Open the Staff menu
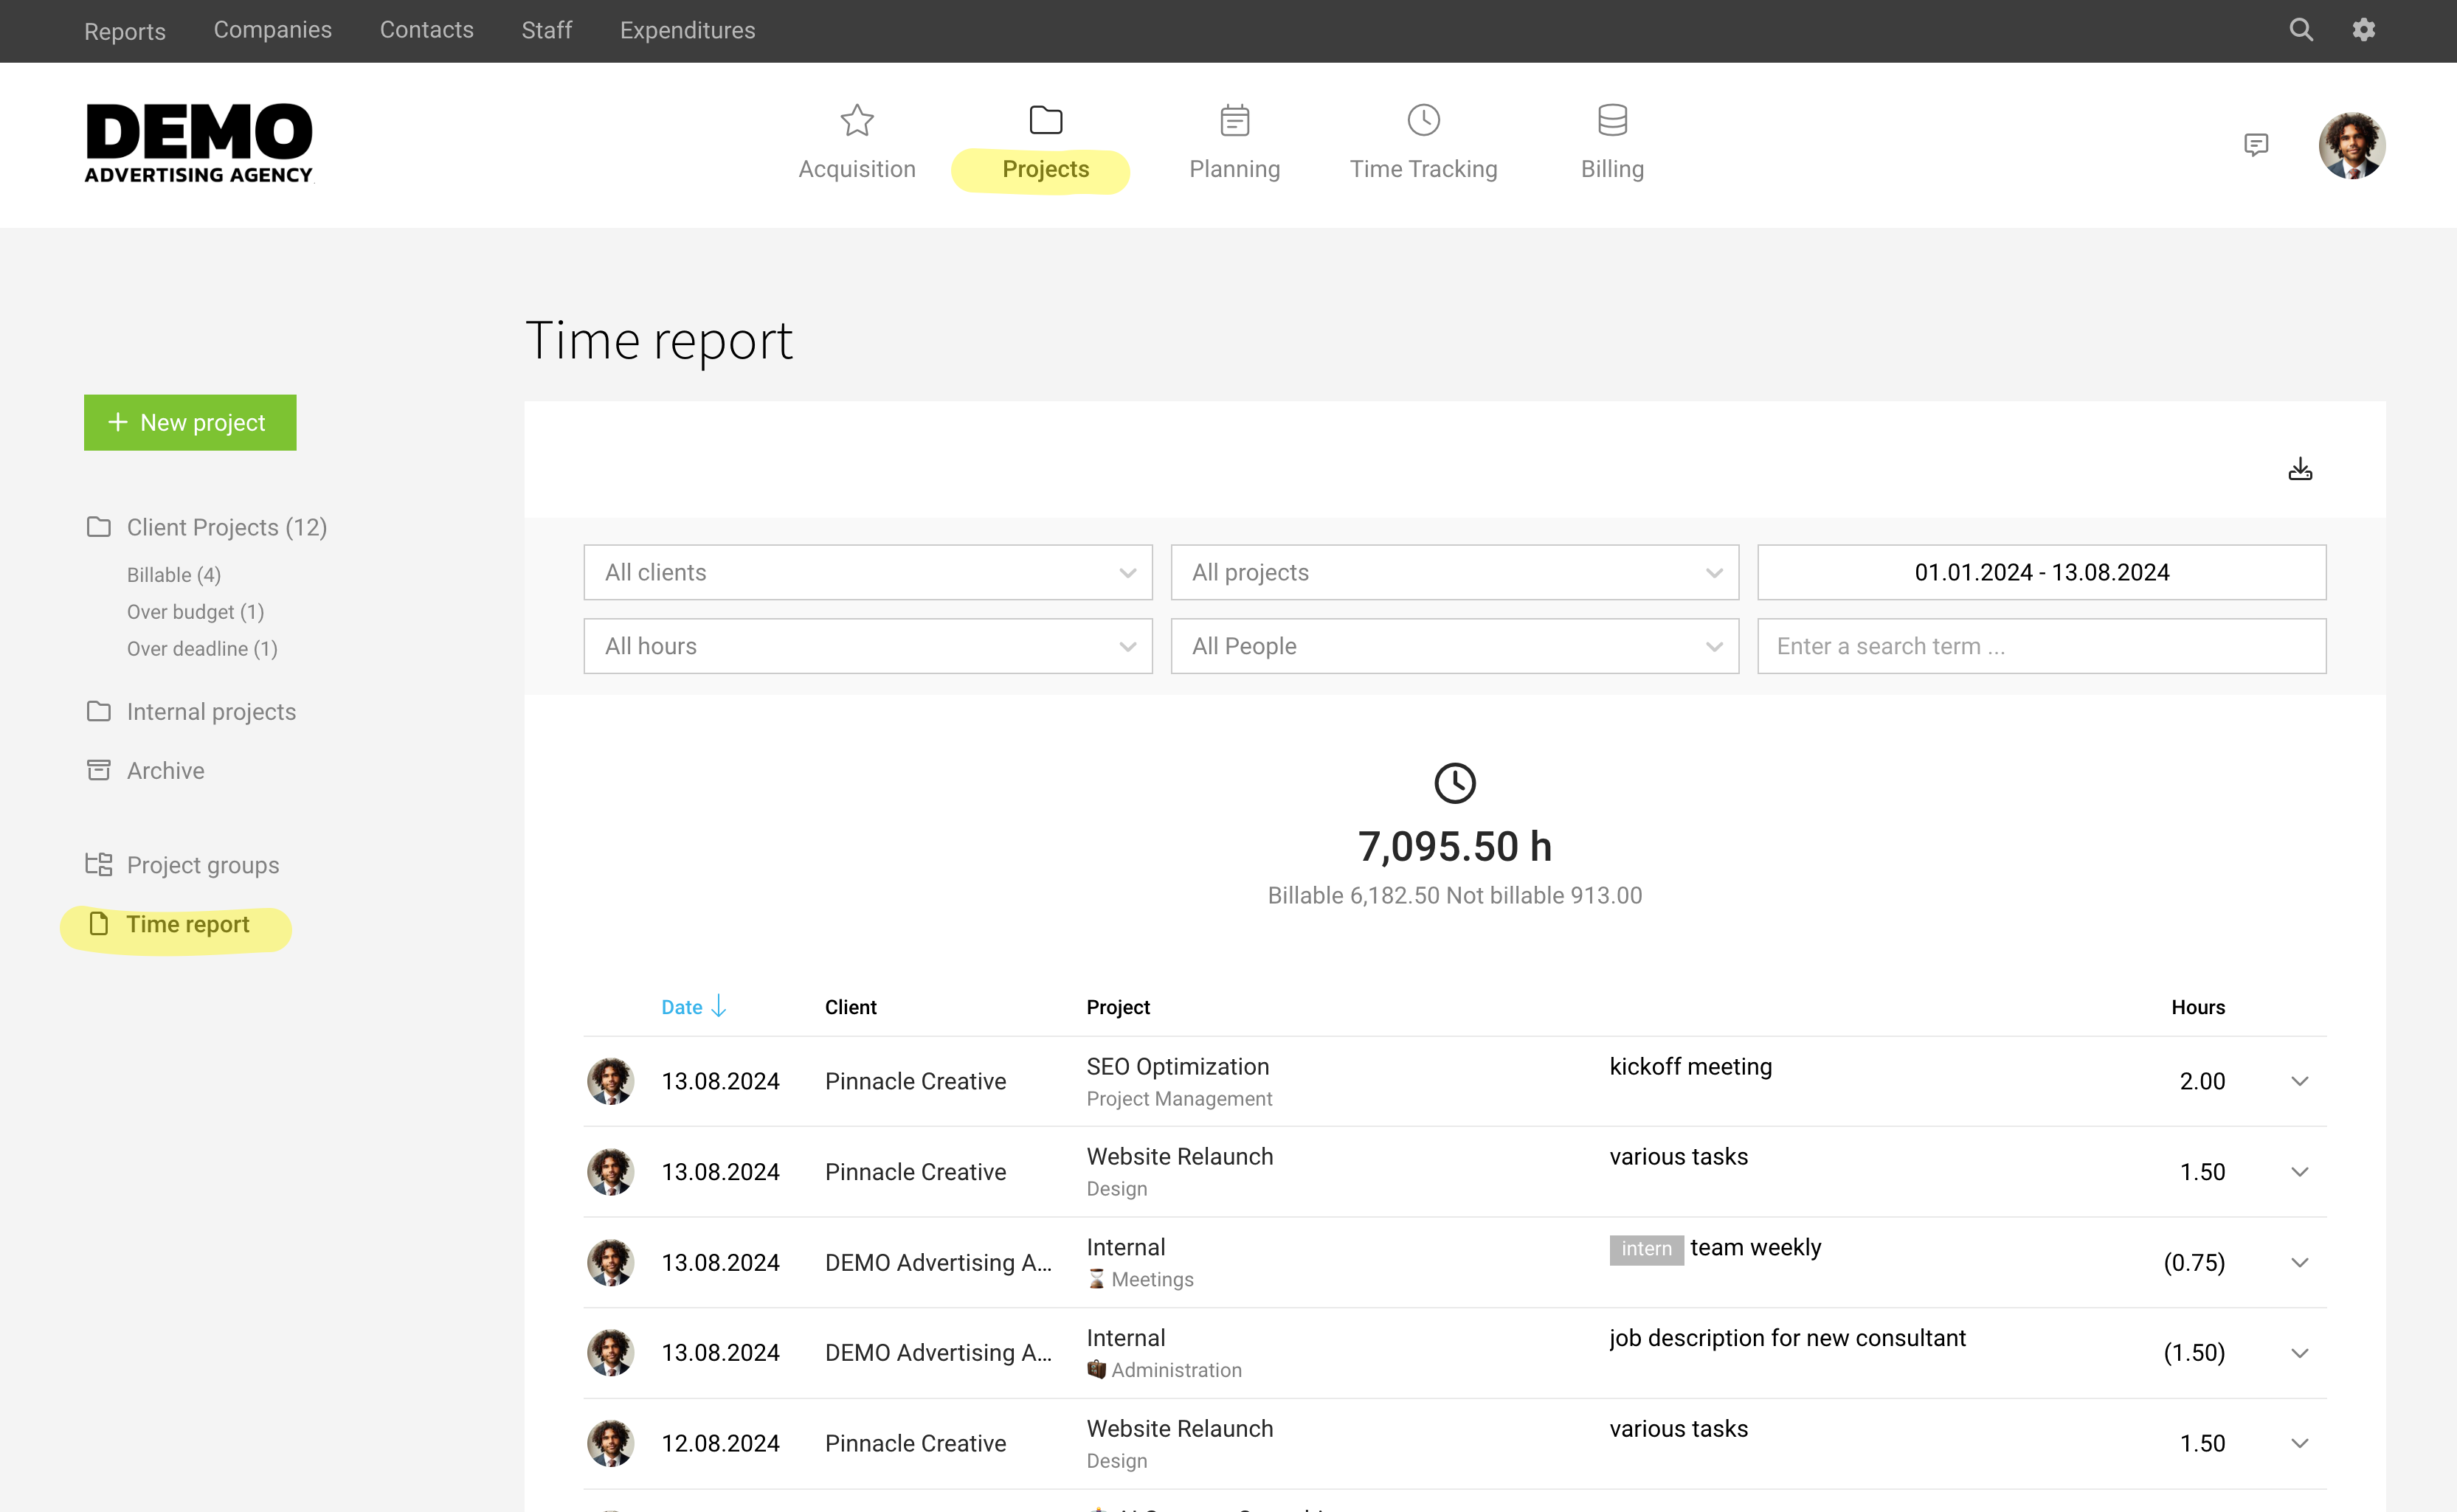 (x=546, y=30)
